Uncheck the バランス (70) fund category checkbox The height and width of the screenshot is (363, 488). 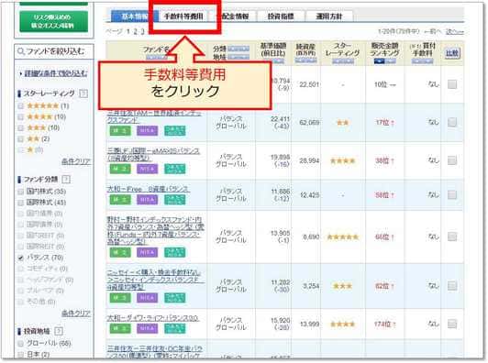point(21,258)
